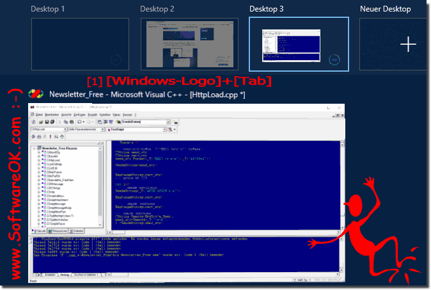The image size is (431, 290).
Task: Click the Undo toolbar icon
Action: pos(79,122)
